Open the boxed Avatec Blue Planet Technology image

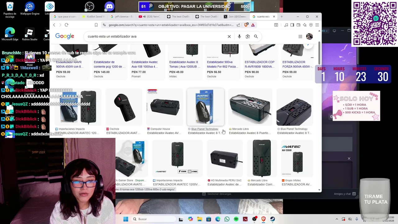coord(206,107)
